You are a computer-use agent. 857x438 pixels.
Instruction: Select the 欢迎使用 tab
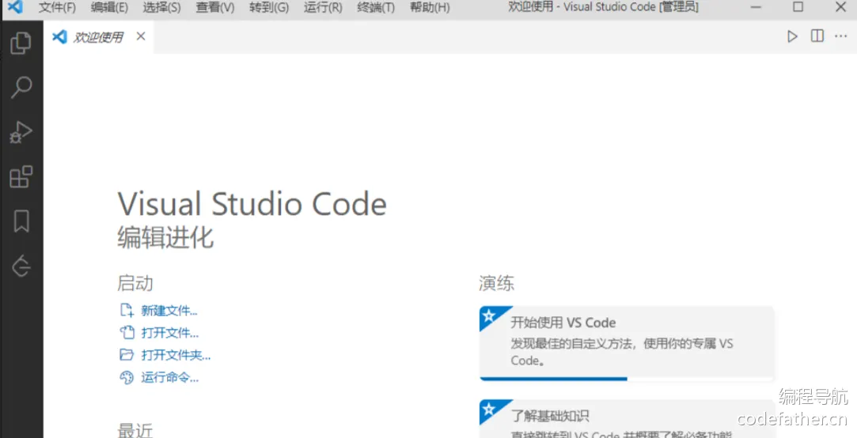pyautogui.click(x=98, y=37)
